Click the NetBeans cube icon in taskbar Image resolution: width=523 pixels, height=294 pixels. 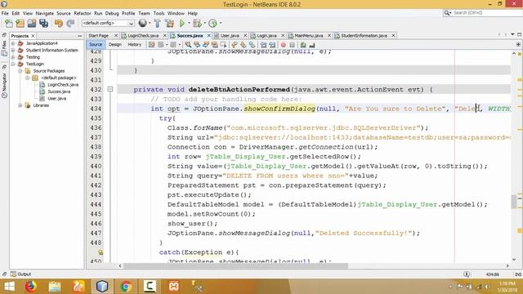[x=102, y=287]
